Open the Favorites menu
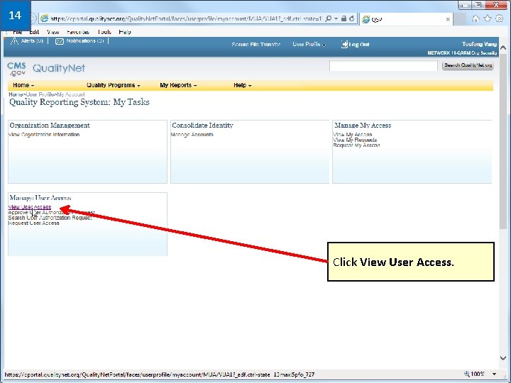The height and width of the screenshot is (383, 511). coord(78,32)
